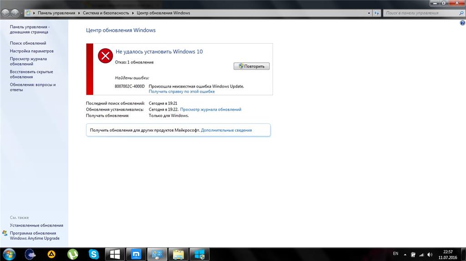466x261 pixels.
Task: Open the Windows Start orb
Action: point(9,255)
